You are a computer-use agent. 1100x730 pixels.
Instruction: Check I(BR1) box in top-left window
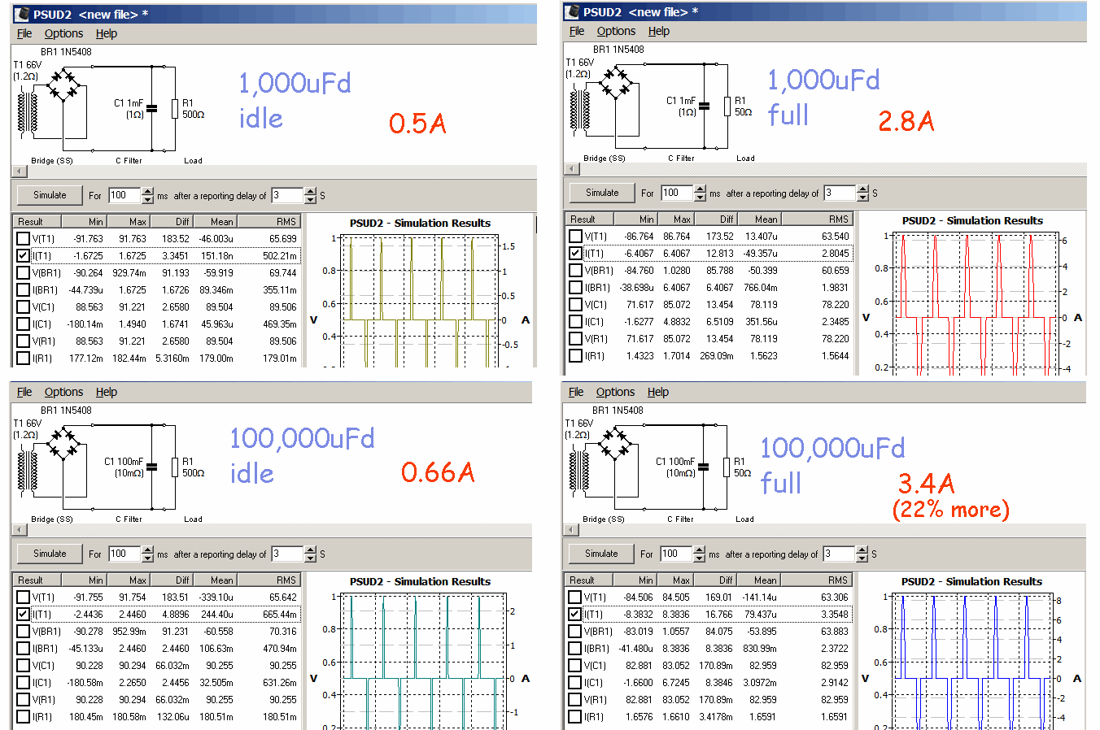pyautogui.click(x=23, y=289)
